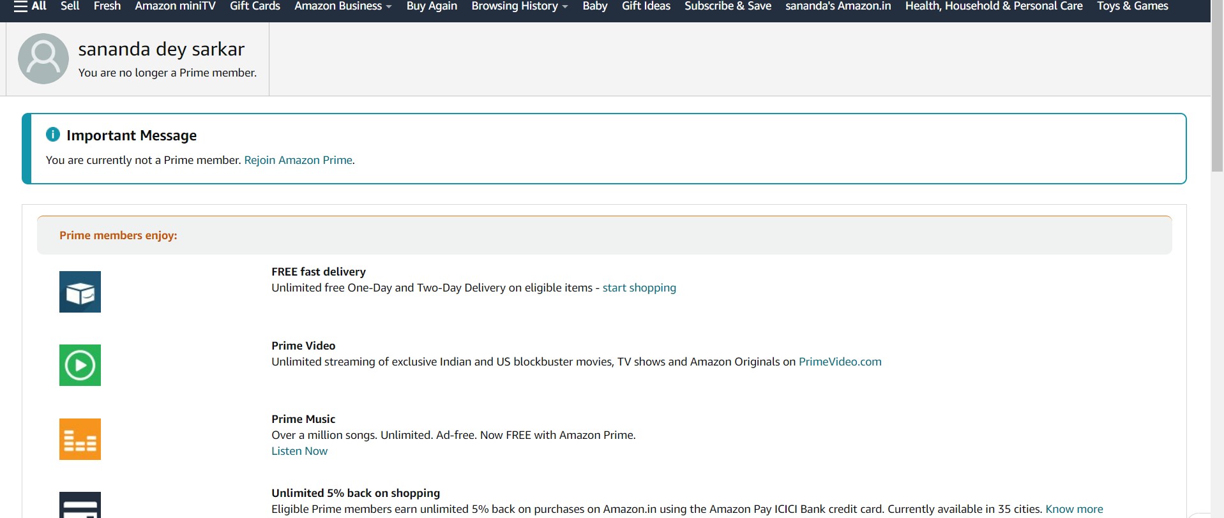The image size is (1224, 518).
Task: Open Gift Cards in navigation bar
Action: click(x=255, y=6)
